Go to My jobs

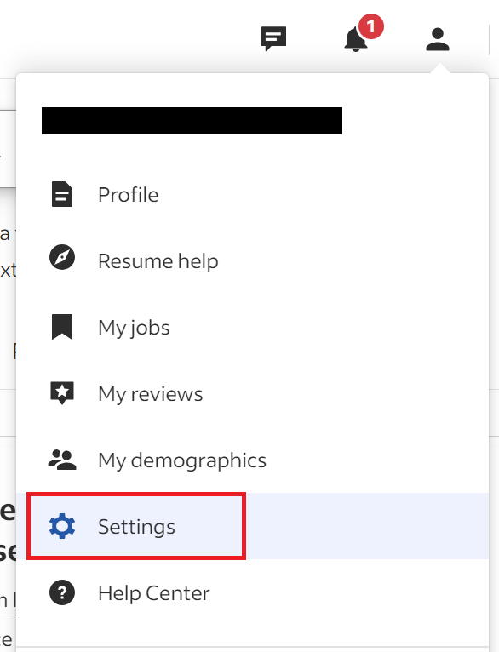(x=252, y=327)
